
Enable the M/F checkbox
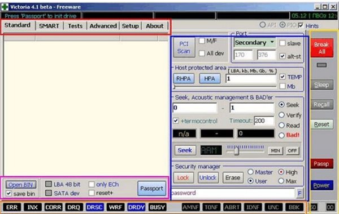(x=202, y=41)
